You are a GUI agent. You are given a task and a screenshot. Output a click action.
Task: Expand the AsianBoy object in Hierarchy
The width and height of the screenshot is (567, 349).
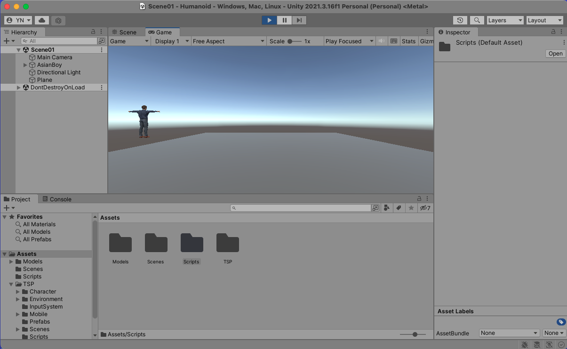click(25, 65)
